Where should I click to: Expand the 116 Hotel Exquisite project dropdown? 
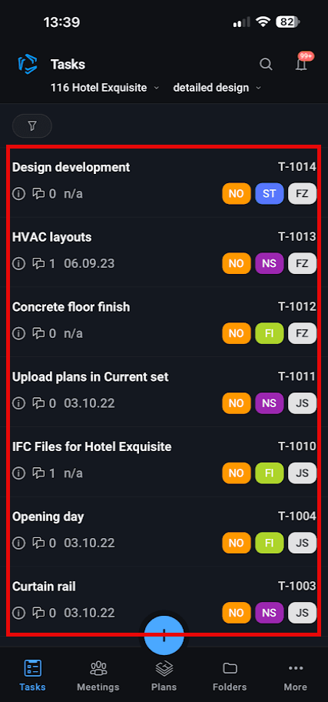tap(105, 88)
